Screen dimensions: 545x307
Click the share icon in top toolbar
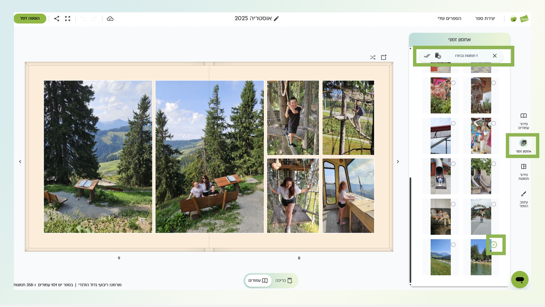57,18
